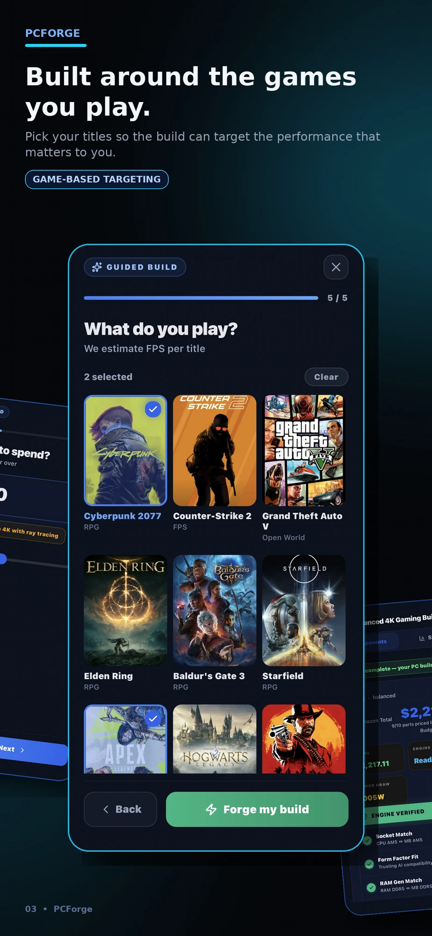Click the Apex Legends cover art
Image resolution: width=432 pixels, height=936 pixels.
125,739
